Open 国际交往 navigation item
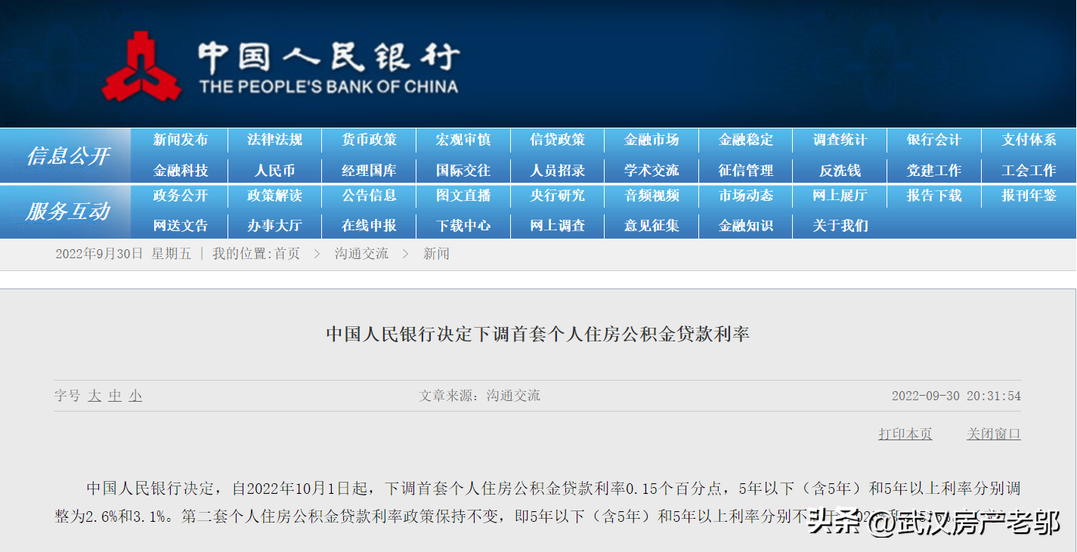Screen dimensions: 1077x552 [463, 171]
